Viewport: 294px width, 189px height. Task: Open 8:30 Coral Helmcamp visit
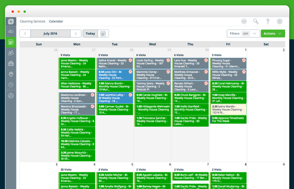[x=228, y=86]
